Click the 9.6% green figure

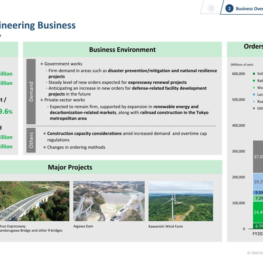(6, 111)
